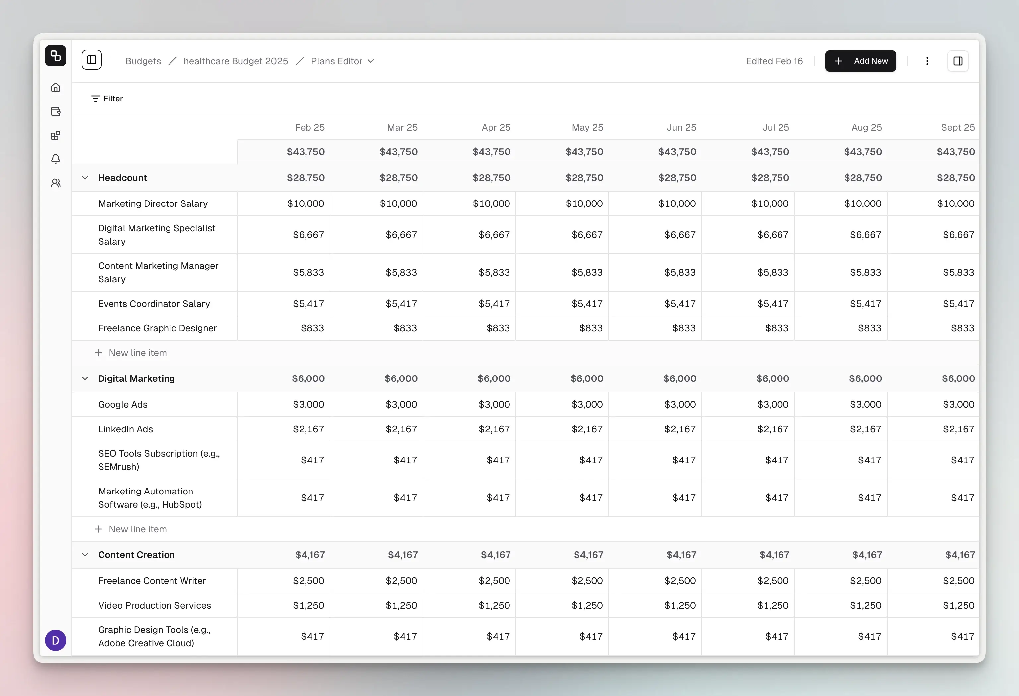Collapse the Headcount section
The width and height of the screenshot is (1019, 696).
point(85,178)
